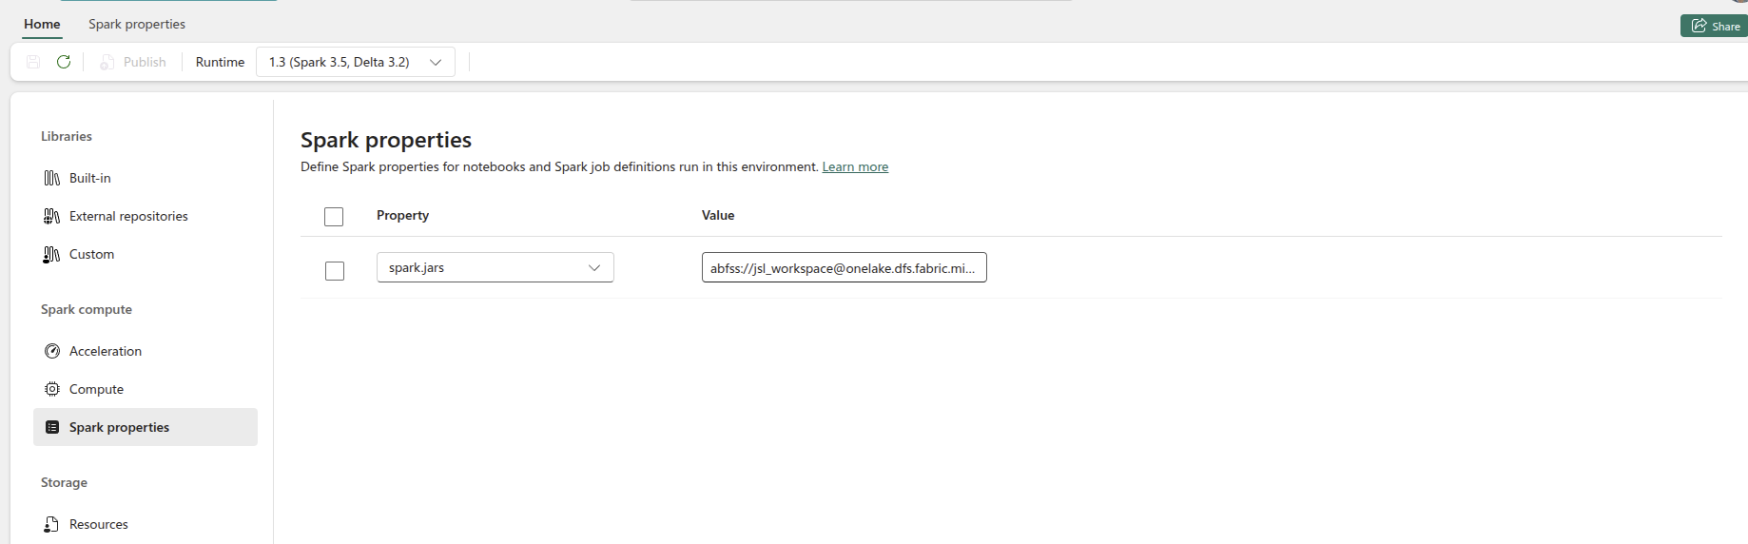Screen dimensions: 1748x544
Task: Click the Acceleration gauge icon
Action: tap(52, 351)
